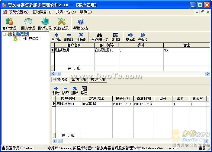Viewport: 212px width, 152px height.
Task: Select 用户类别 root tree item
Action: point(21,34)
